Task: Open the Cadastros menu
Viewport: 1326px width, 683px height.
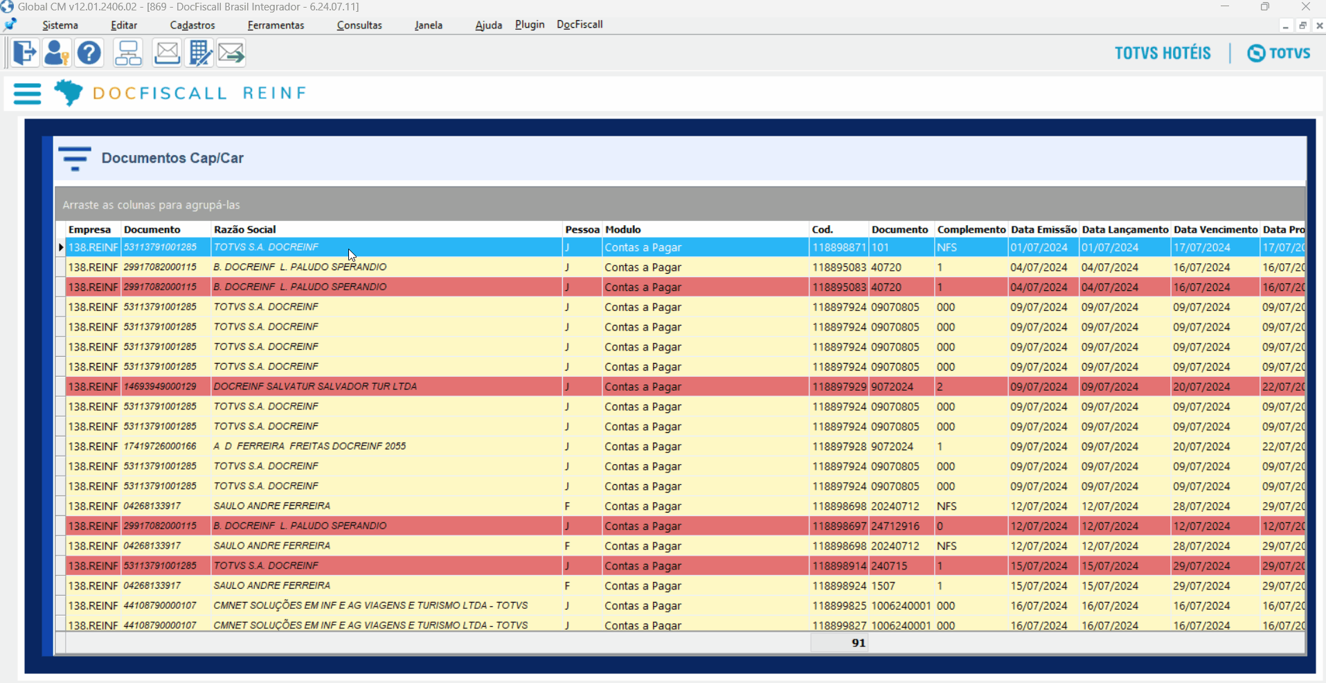Action: (x=192, y=25)
